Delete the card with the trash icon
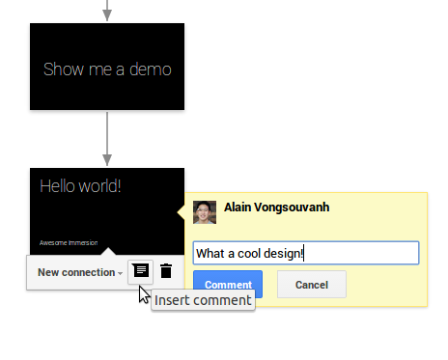Image resolution: width=448 pixels, height=360 pixels. point(166,271)
